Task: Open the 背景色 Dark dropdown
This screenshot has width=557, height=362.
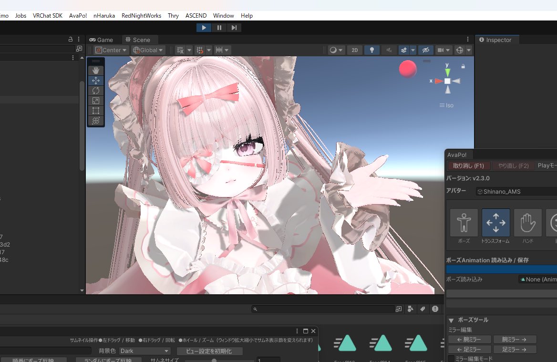Action: (144, 351)
